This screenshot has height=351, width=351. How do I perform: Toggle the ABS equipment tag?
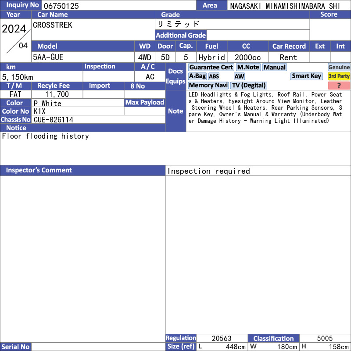click(214, 76)
